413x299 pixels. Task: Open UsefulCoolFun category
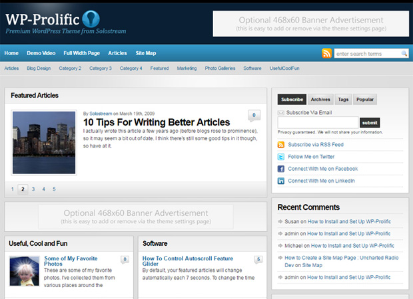click(284, 68)
